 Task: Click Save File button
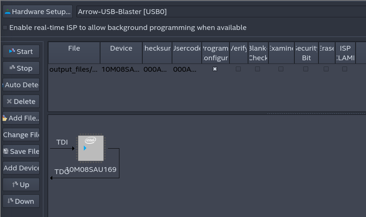pos(21,151)
